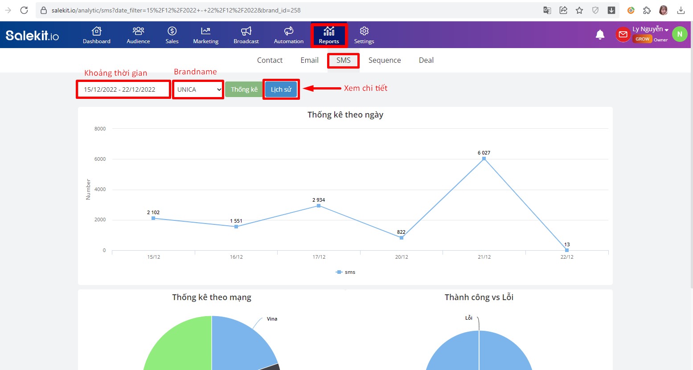
Task: Click the 15/12 data point 2 102
Action: coord(153,218)
